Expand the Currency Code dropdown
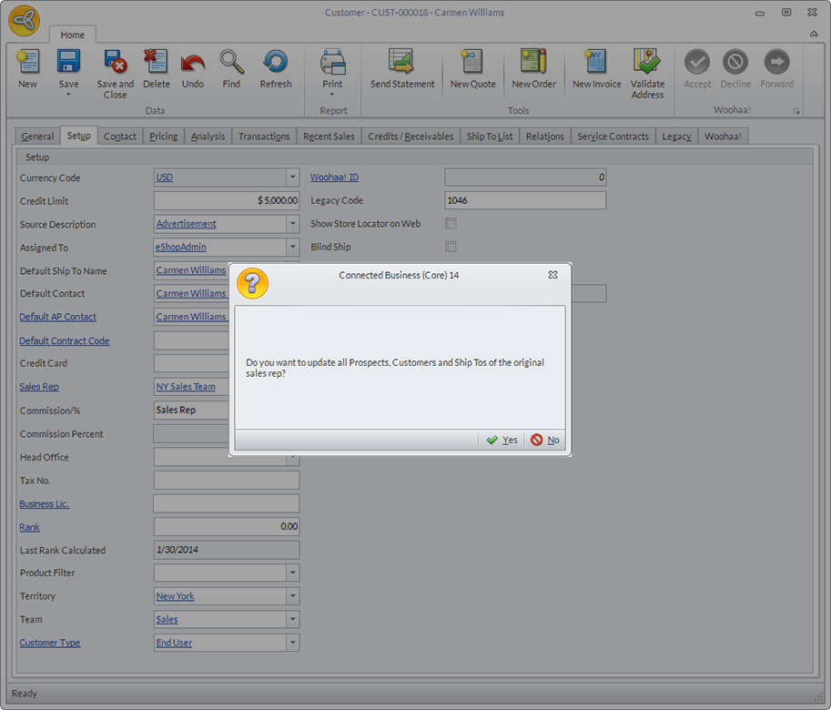Screen dimensions: 831x710 292,177
